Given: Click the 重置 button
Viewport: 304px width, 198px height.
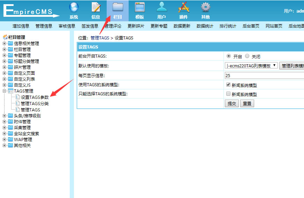Looking at the screenshot, I should (x=247, y=103).
